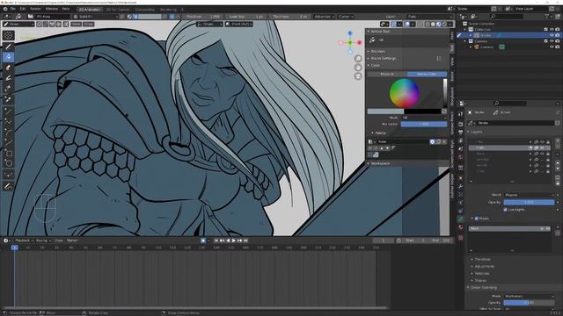Select the Eyedropper tool in toolbar

[x=9, y=99]
